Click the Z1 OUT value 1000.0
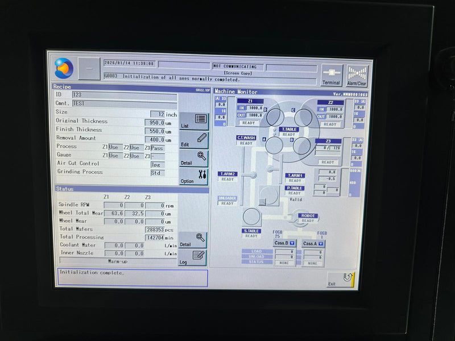The height and width of the screenshot is (341, 455). tap(255, 115)
